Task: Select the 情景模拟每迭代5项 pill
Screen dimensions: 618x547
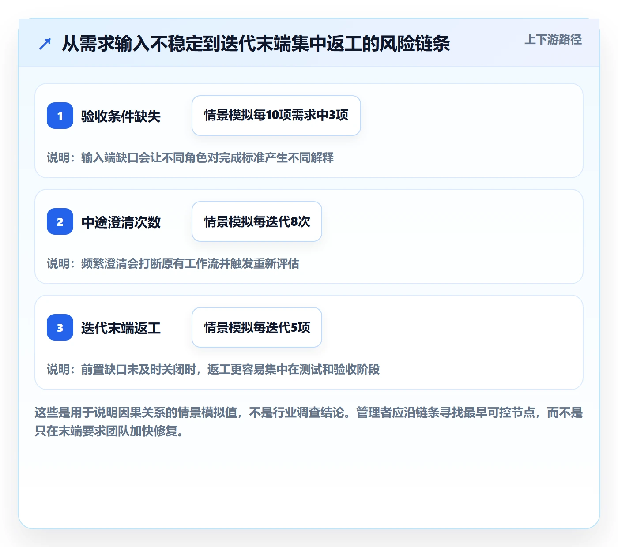Action: (257, 327)
